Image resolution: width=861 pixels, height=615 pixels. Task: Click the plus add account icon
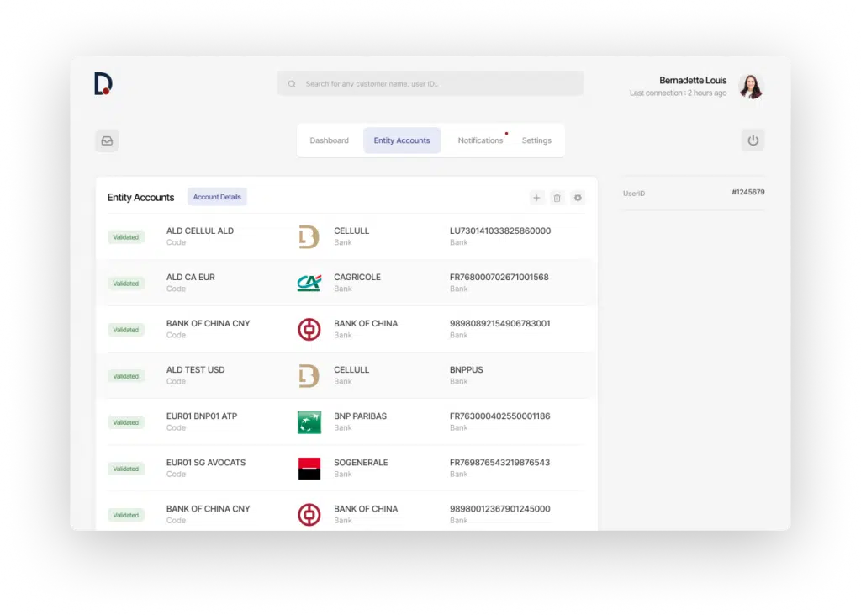click(x=536, y=198)
